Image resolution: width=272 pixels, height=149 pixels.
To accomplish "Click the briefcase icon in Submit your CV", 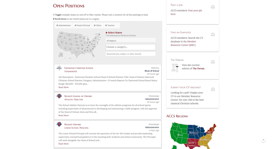I will point(213,89).
